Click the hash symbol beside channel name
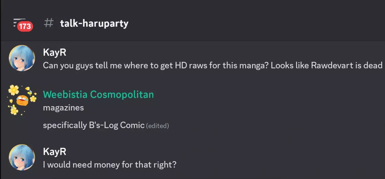The image size is (385, 179). (x=49, y=23)
